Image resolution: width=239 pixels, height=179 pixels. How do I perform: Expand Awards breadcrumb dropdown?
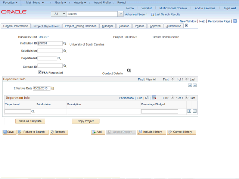coord(80,3)
